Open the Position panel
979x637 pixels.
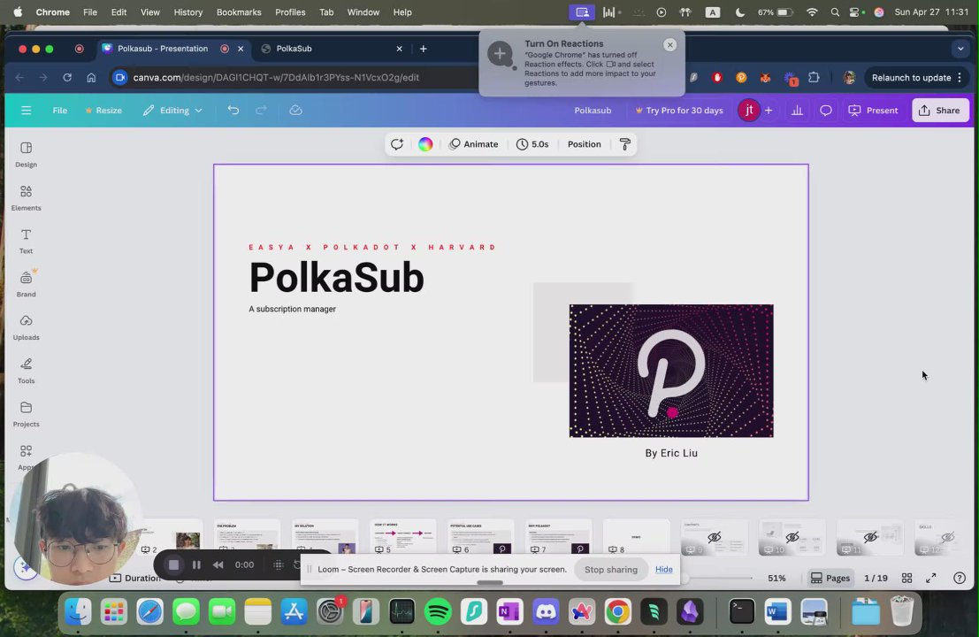point(584,144)
